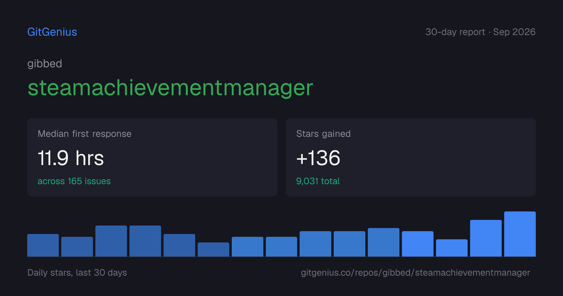The width and height of the screenshot is (563, 296).
Task: Click the shortest sixth chart bar
Action: click(213, 249)
